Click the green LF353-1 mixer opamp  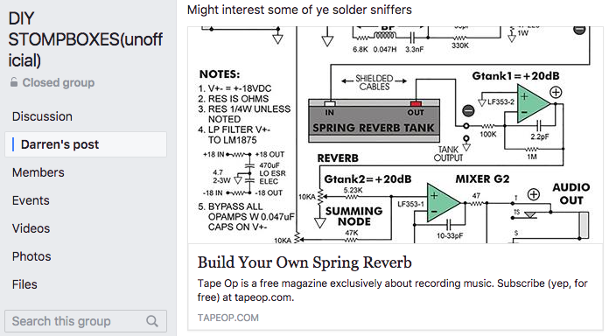point(443,203)
